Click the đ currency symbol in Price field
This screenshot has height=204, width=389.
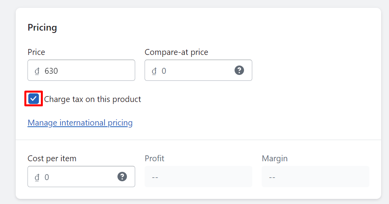(37, 71)
